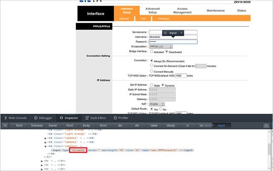Set Bridge Interface to Activated
This screenshot has width=273, height=171.
(x=151, y=51)
